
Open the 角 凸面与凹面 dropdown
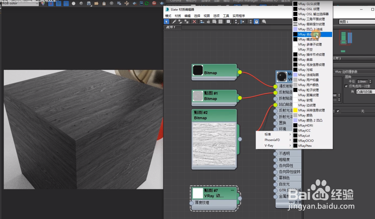[366, 92]
